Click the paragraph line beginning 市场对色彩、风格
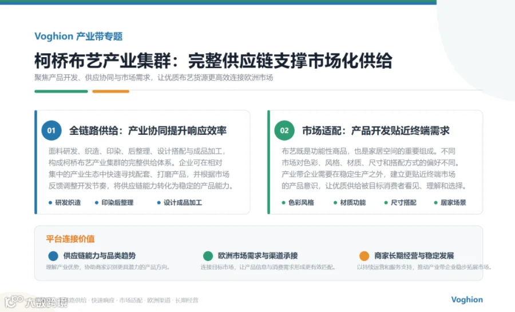Image resolution: width=515 pixels, height=312 pixels. pos(370,163)
